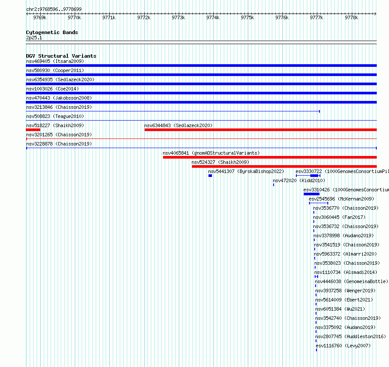Click the nsv3213846 (Chaisson2019) label

click(x=59, y=107)
